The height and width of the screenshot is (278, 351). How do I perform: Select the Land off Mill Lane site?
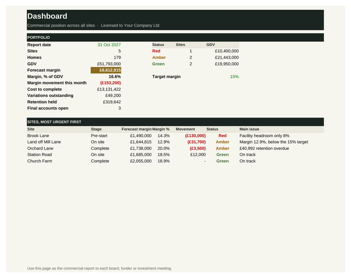point(44,142)
